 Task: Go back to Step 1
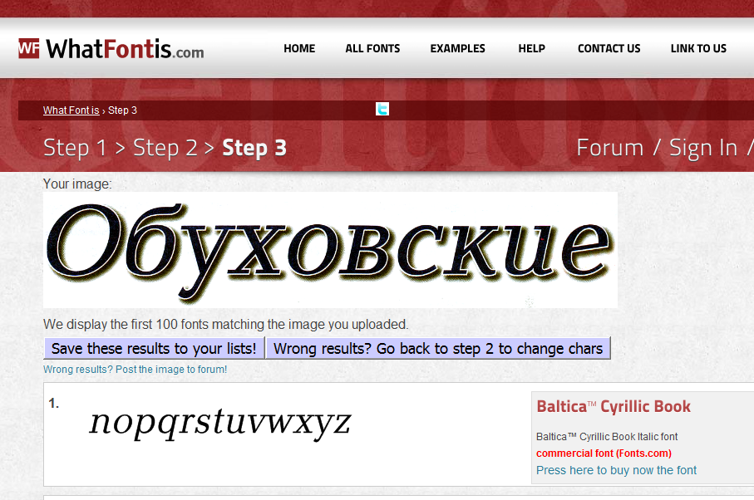click(75, 148)
